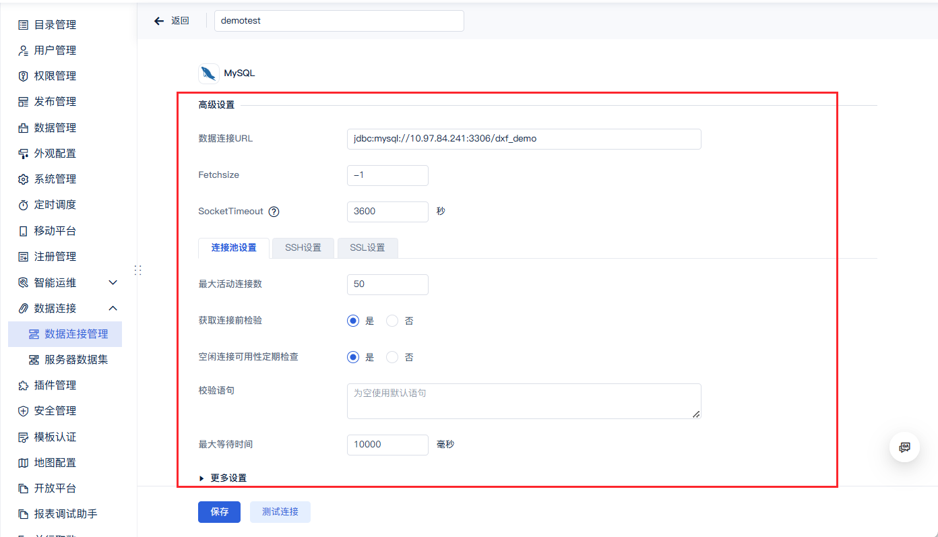Switch to the SSL设置 tab
Viewport: 938px width, 537px height.
click(x=367, y=248)
